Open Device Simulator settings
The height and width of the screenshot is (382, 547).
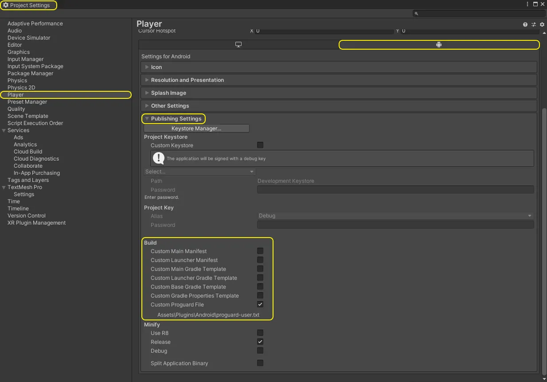pos(29,38)
